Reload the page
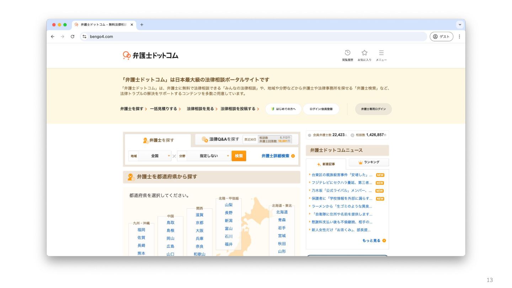Viewport: 512px width, 288px height. 73,37
